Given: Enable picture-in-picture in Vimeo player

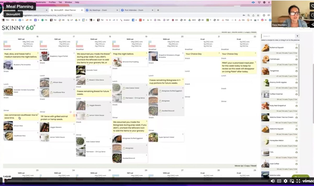Looking at the screenshot, I should 292,181.
